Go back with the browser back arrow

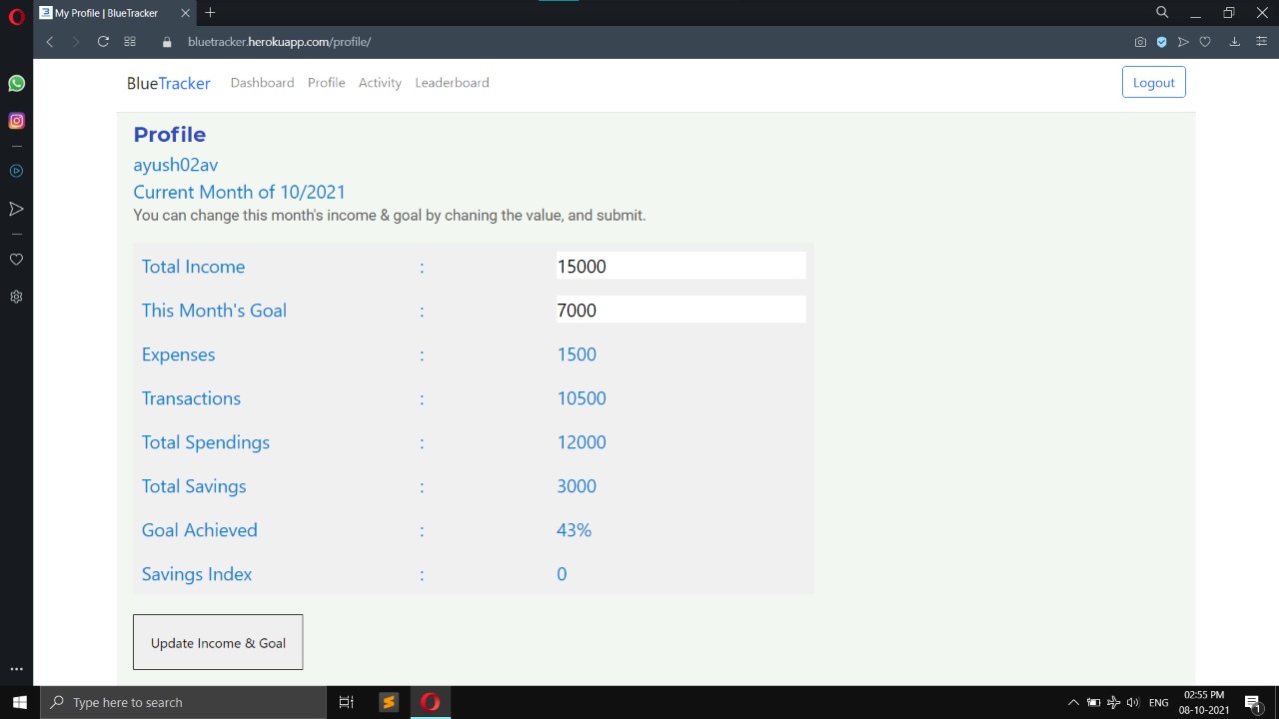(49, 42)
